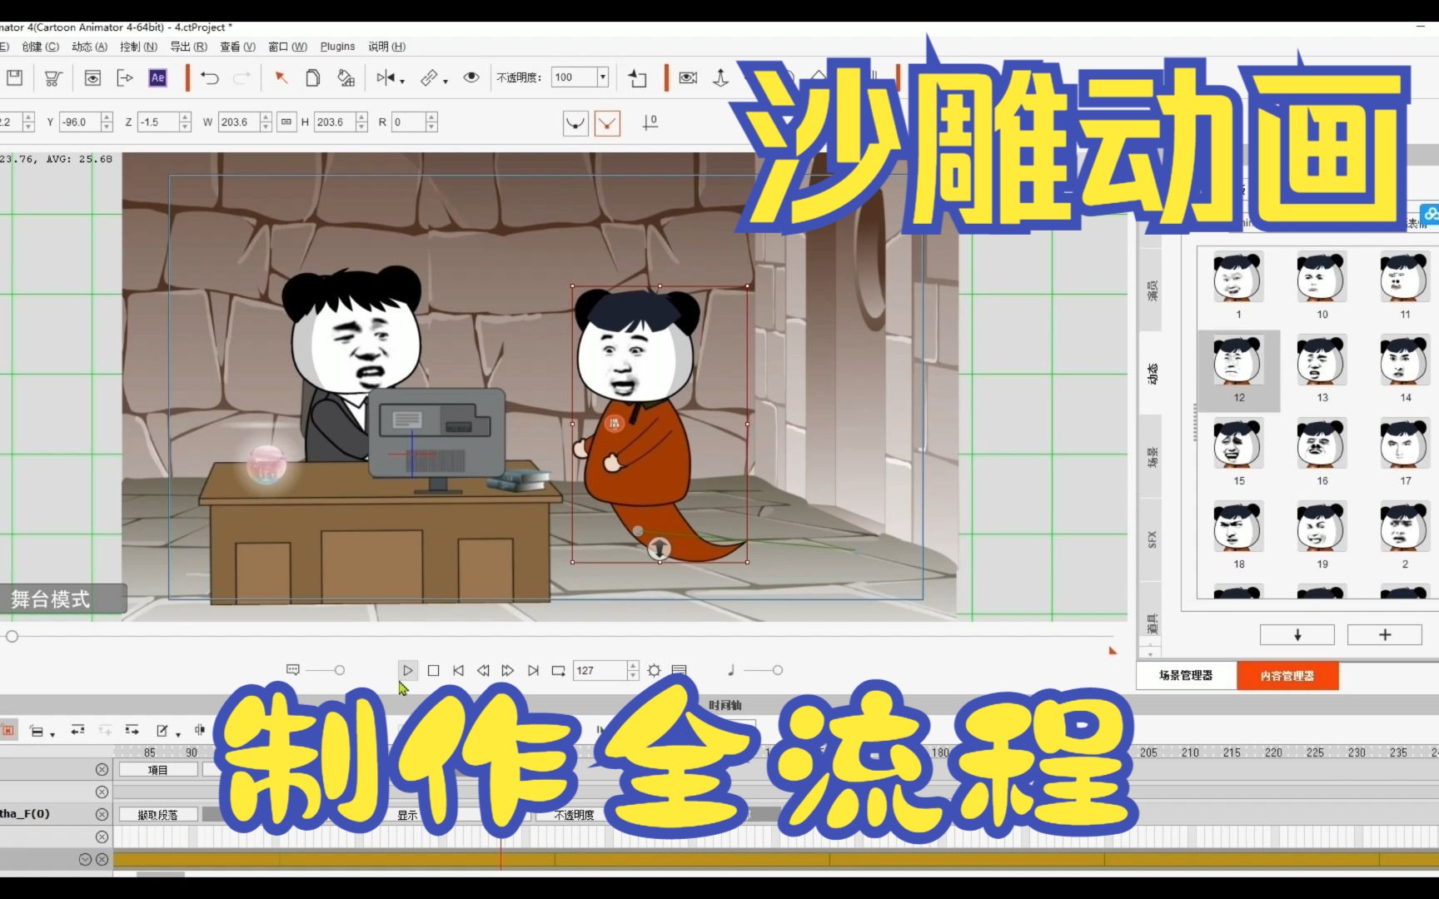Select the arrow pointer tool
1439x899 pixels.
point(281,77)
